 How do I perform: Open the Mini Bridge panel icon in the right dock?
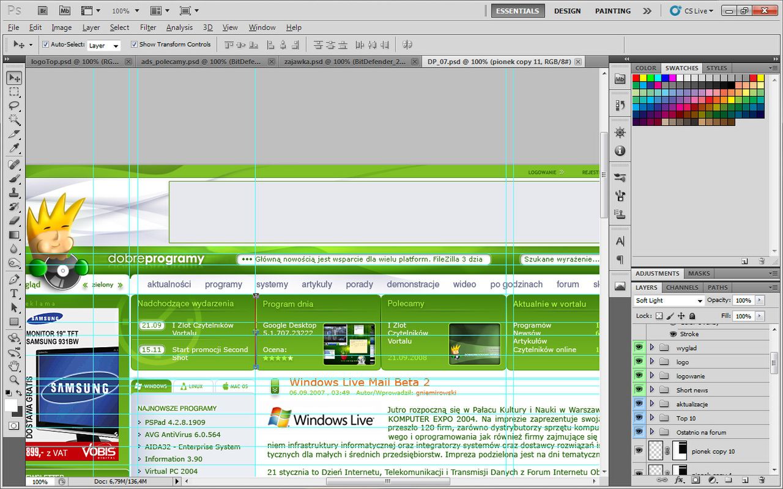[x=620, y=78]
